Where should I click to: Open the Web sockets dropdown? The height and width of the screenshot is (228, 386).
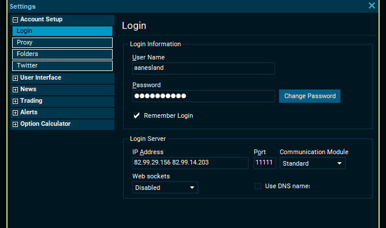165,188
